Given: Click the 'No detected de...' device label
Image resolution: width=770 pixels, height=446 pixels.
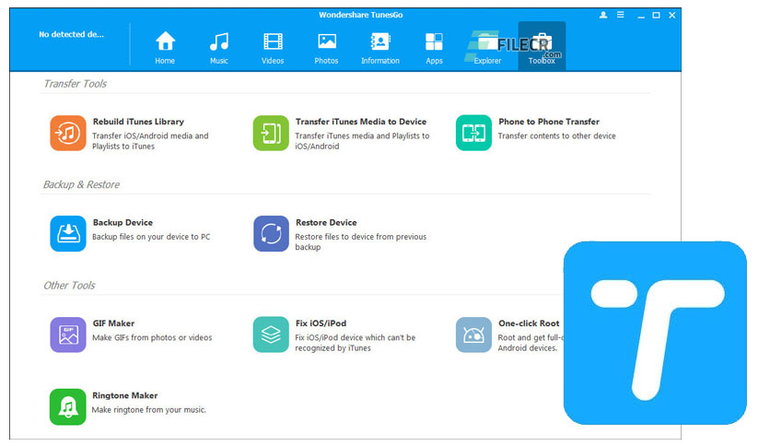Looking at the screenshot, I should 71,34.
